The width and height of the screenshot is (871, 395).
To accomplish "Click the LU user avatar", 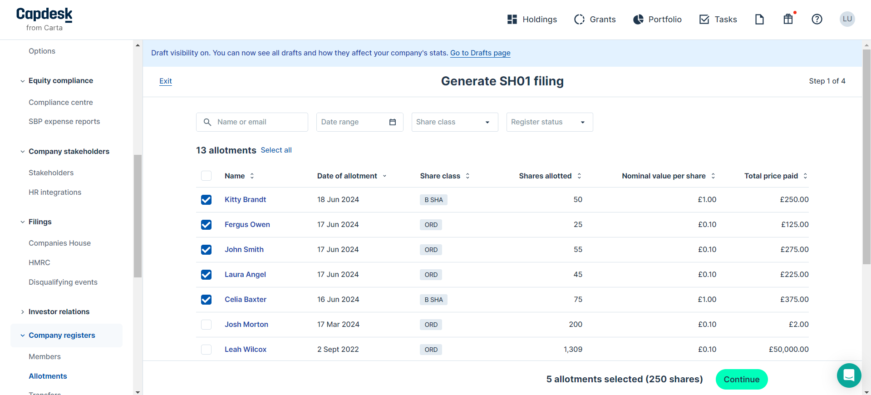I will (847, 19).
